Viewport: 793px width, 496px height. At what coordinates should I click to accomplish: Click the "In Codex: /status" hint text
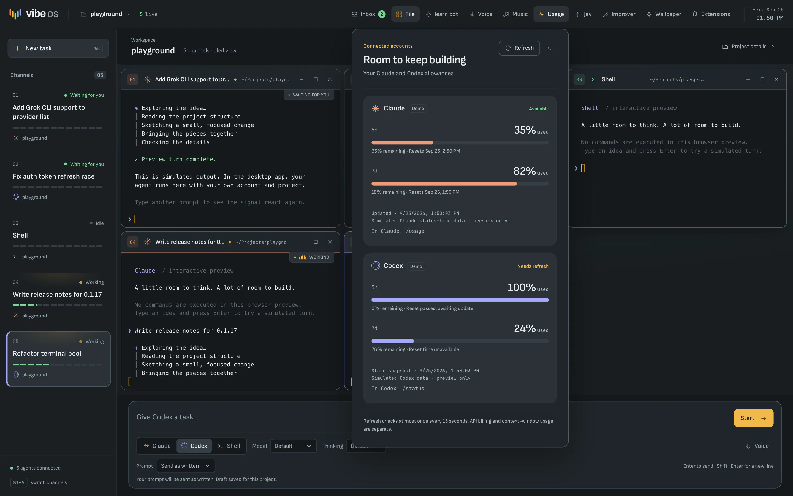398,389
